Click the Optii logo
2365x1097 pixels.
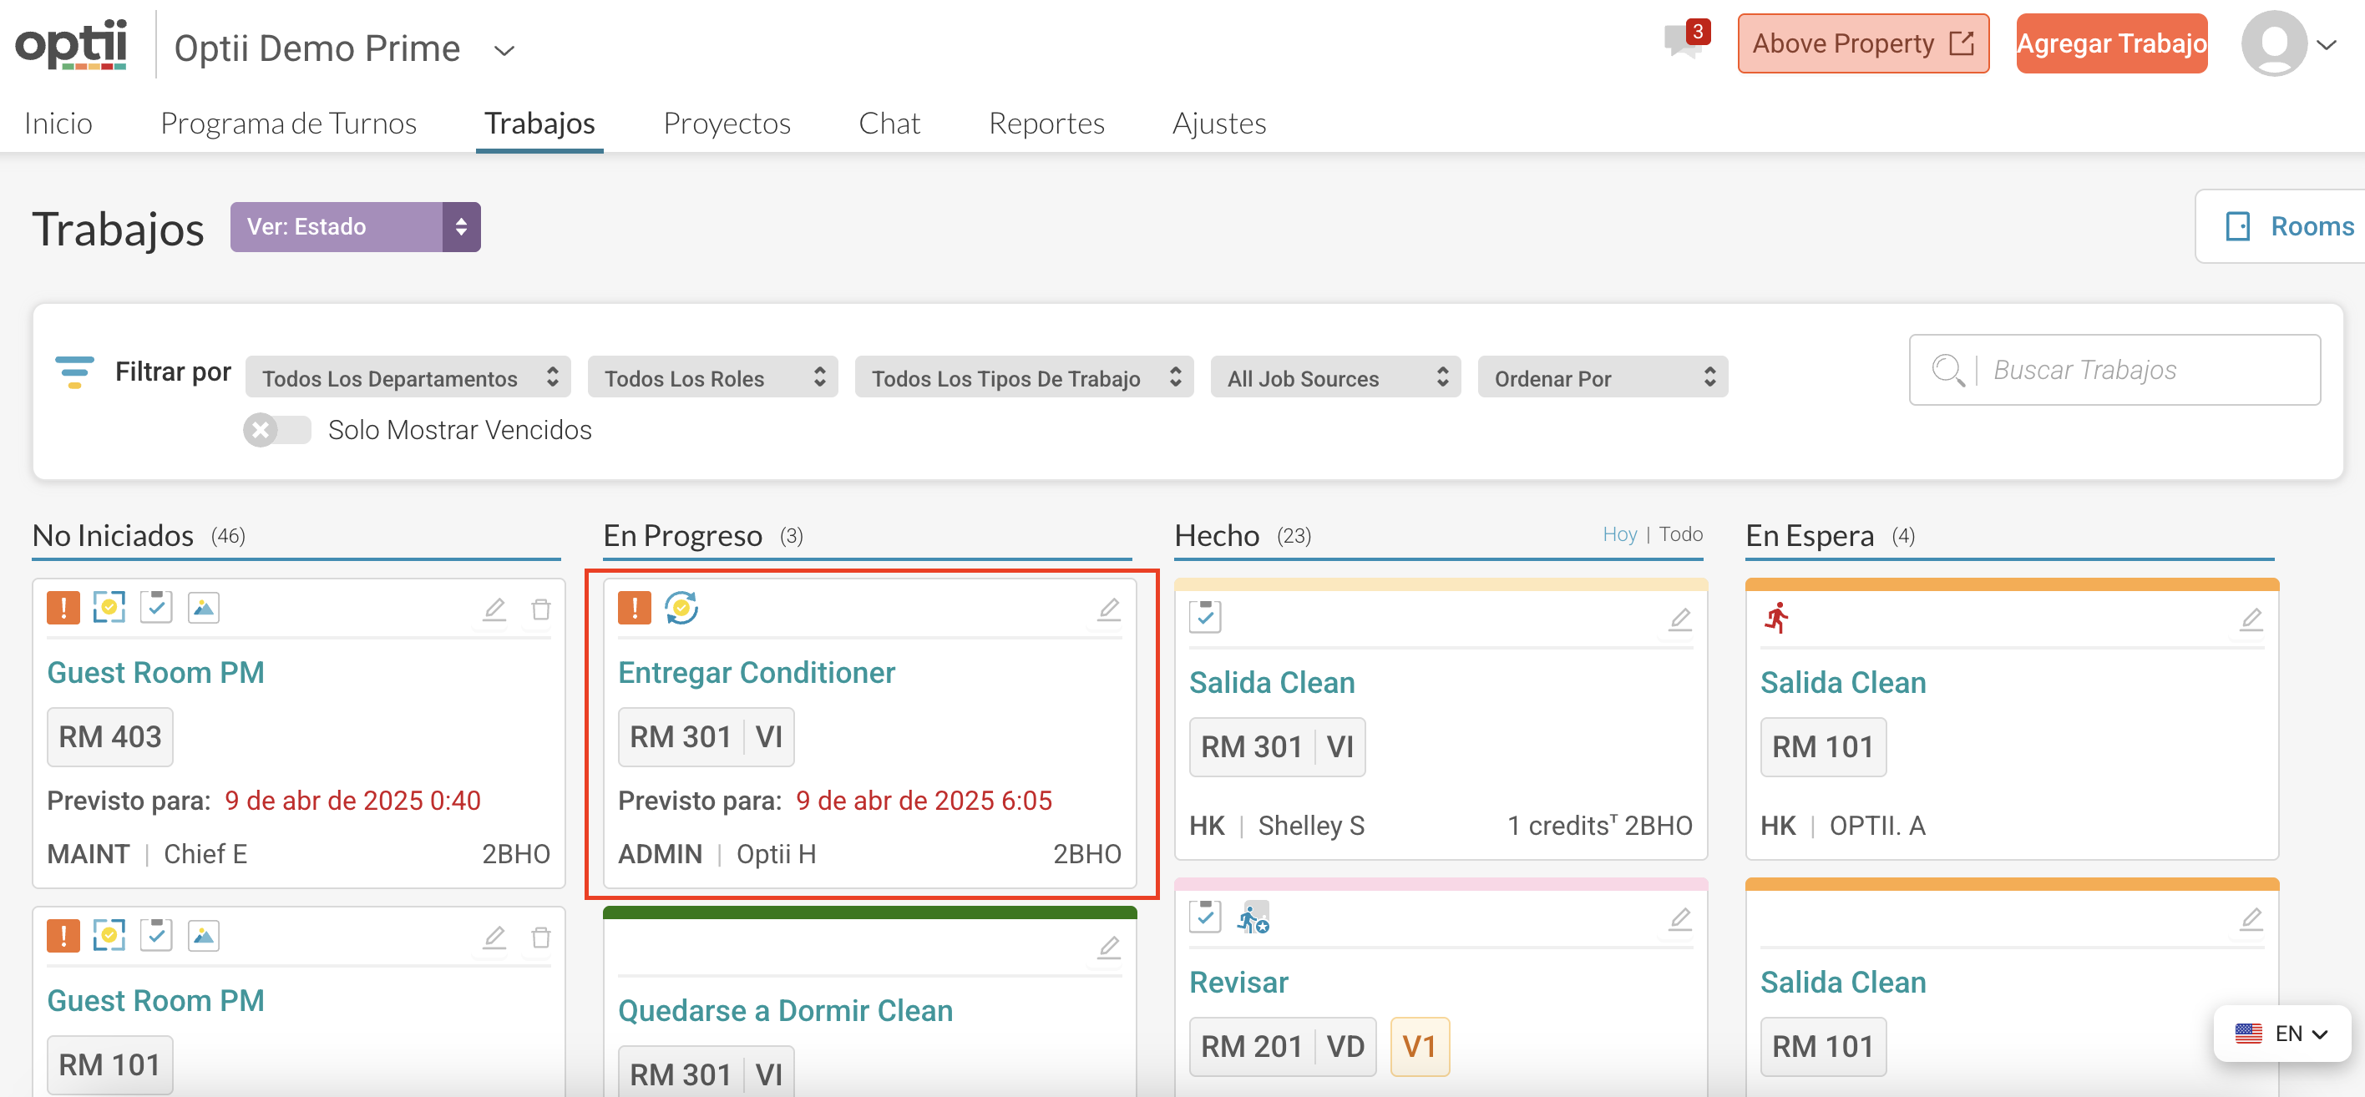(72, 43)
